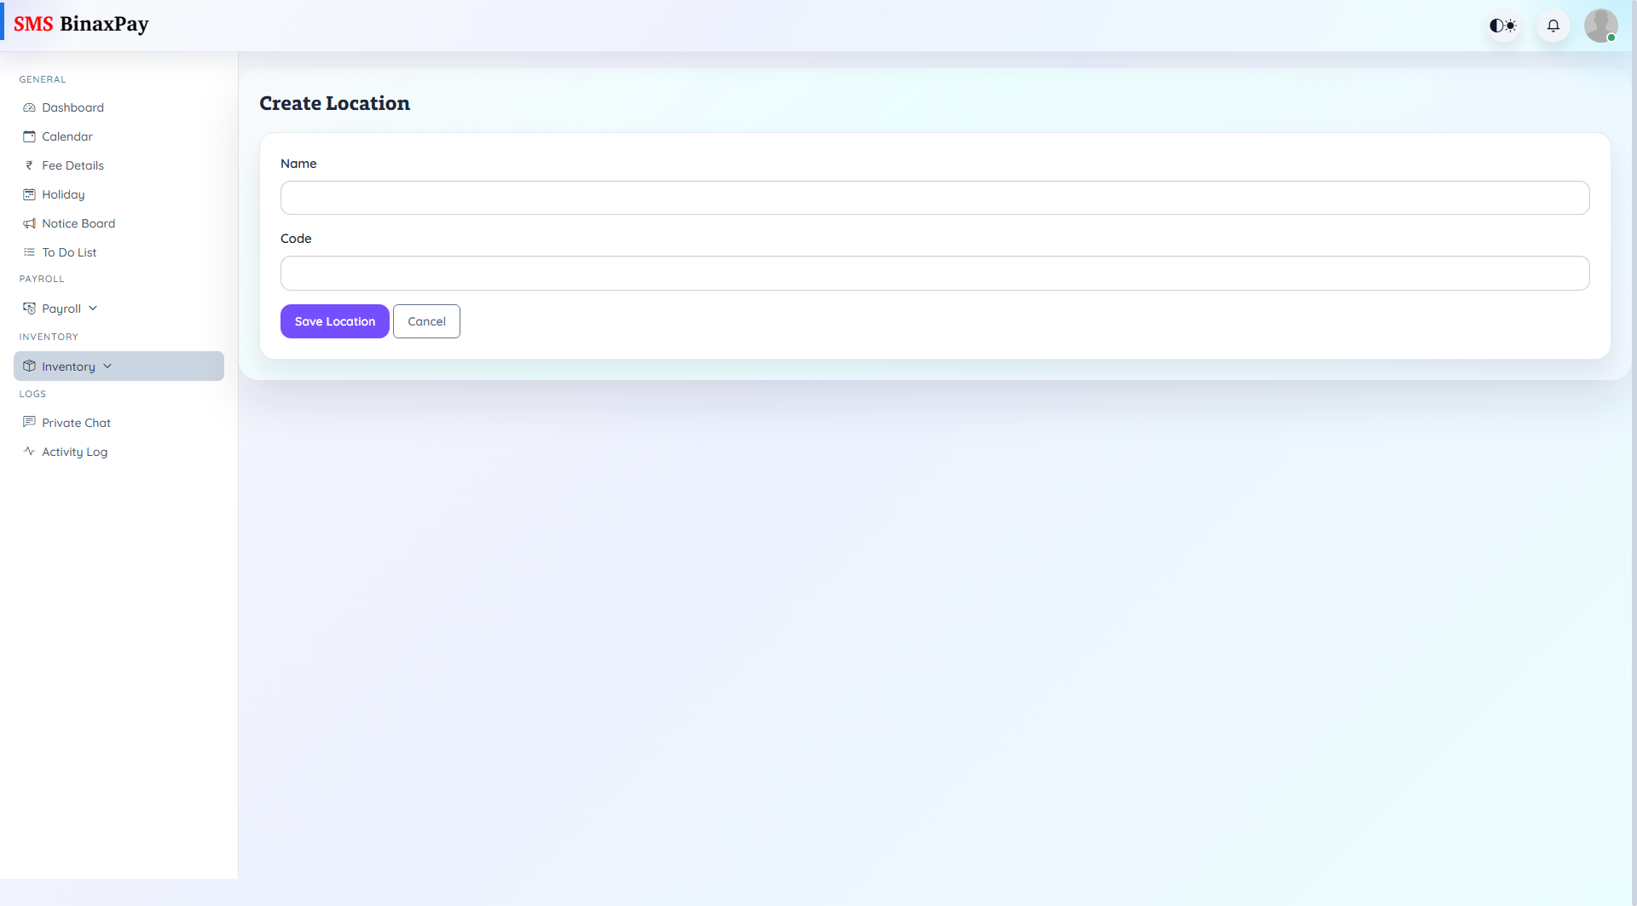The width and height of the screenshot is (1637, 906).
Task: Click the Inventory box icon
Action: point(29,366)
